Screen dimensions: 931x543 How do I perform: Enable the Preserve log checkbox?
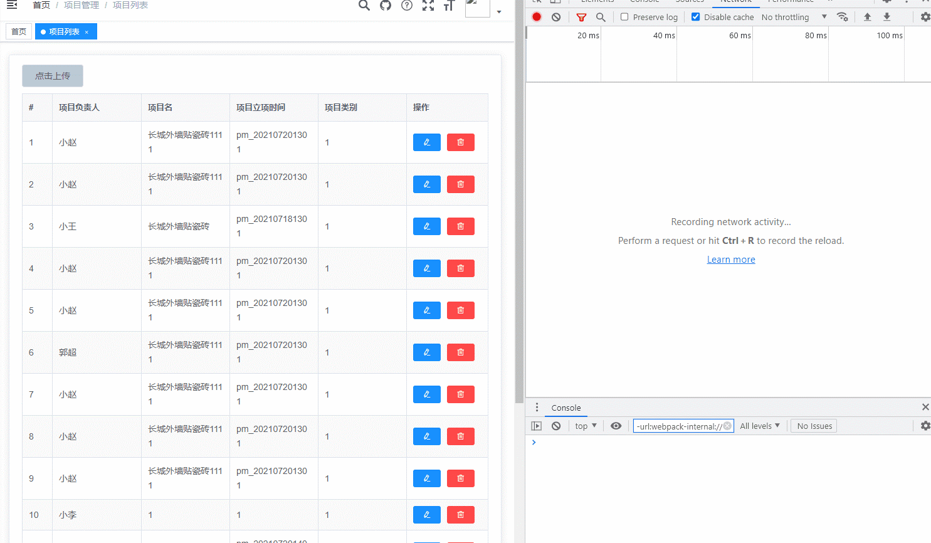click(x=624, y=17)
